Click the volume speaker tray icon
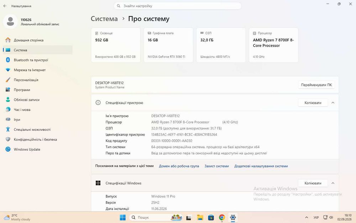356x223 pixels. pyautogui.click(x=331, y=217)
